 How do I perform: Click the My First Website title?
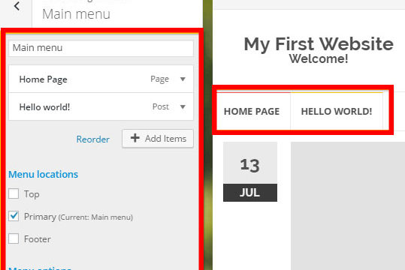(x=319, y=43)
